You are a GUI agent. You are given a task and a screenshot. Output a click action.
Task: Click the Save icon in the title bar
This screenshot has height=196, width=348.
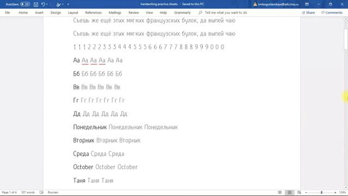coord(36,4)
